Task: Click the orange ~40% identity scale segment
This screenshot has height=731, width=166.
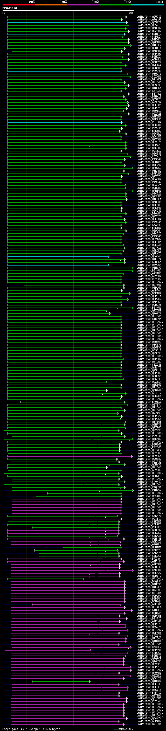Action: [51, 5]
